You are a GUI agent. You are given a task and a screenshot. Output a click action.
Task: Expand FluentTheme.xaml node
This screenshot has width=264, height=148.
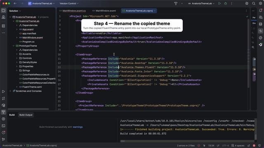(x=17, y=87)
